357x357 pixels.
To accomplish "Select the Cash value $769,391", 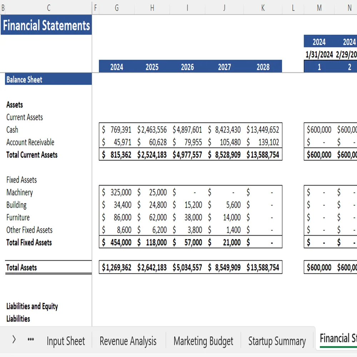I will coord(116,130).
